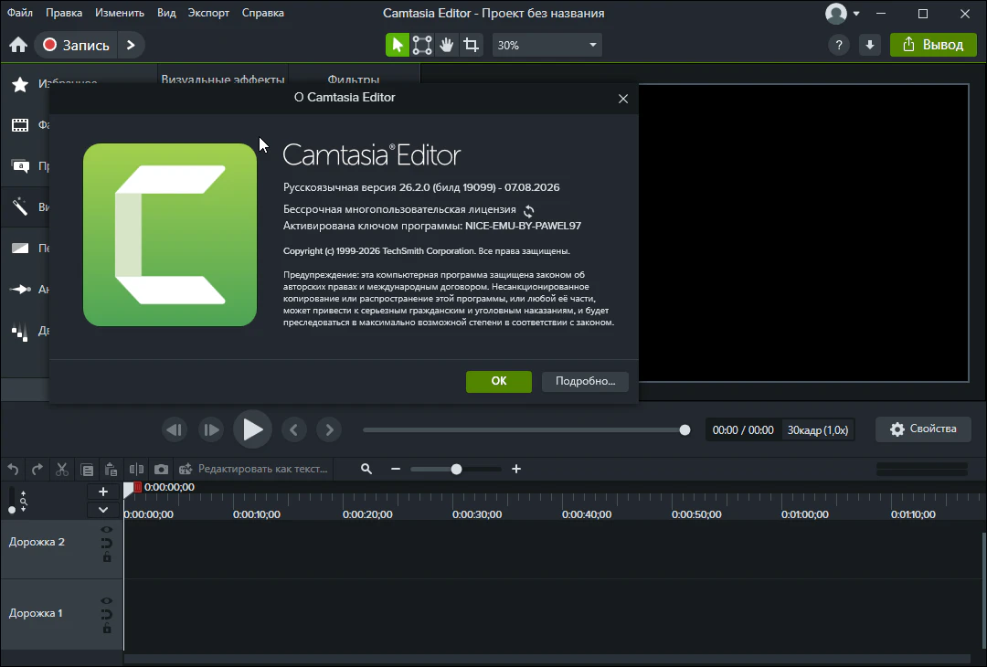Add a new track with plus button
The image size is (987, 667).
pos(103,492)
